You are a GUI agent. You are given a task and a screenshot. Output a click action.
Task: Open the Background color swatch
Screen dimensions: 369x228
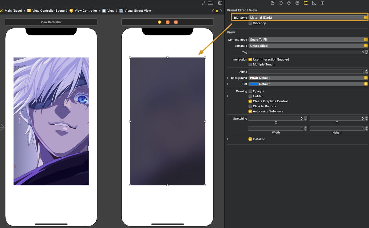(x=254, y=78)
